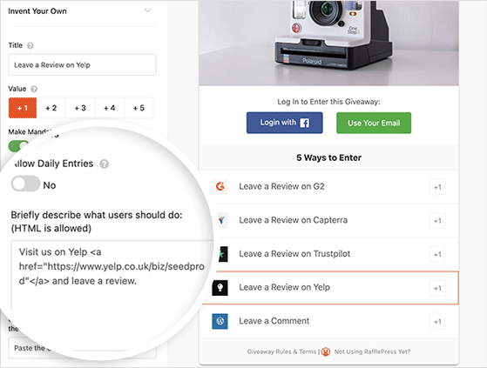Open 'Not Using RafflePress Yet?' link
Screen dimensions: 487x368
pyautogui.click(x=372, y=351)
